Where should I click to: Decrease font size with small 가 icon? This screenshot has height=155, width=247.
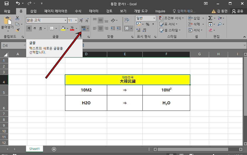[87, 20]
